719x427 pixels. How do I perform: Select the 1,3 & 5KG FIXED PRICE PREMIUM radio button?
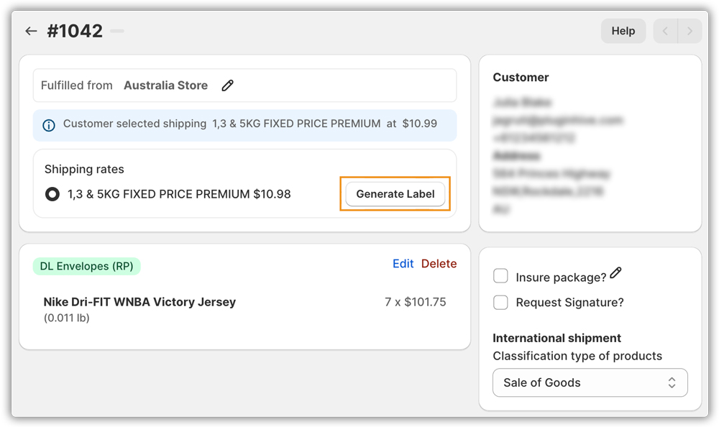click(52, 194)
